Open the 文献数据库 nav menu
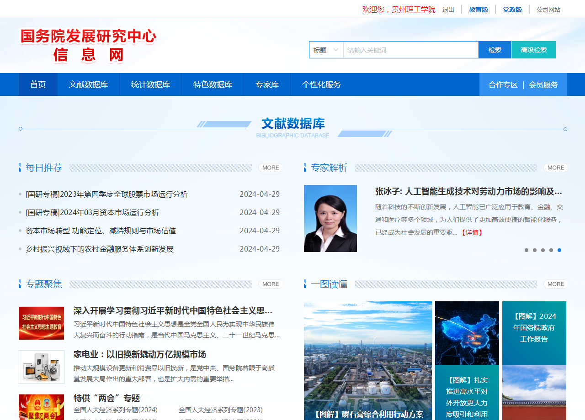The image size is (585, 420). (89, 84)
